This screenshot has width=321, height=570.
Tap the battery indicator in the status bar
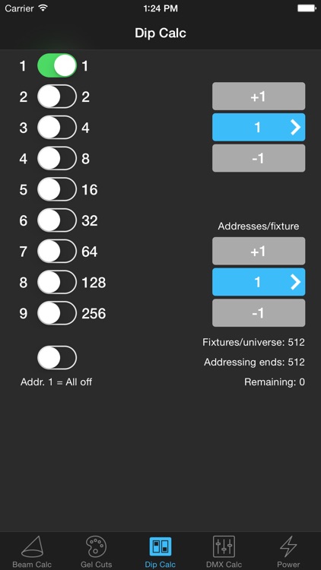(x=306, y=8)
